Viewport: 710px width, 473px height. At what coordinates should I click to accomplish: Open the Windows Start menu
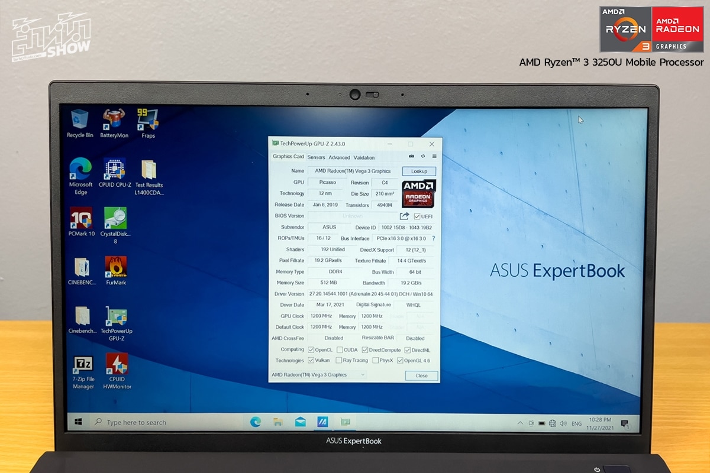pyautogui.click(x=78, y=422)
